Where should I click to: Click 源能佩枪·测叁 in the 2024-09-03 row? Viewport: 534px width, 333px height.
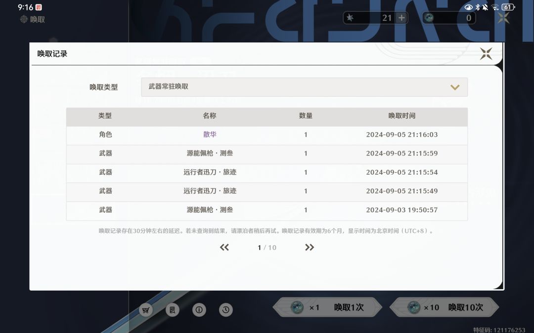point(210,210)
